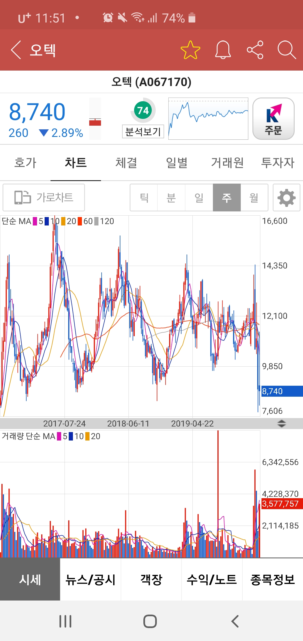This screenshot has width=303, height=641.
Task: Select the 월 monthly chart interval
Action: click(x=254, y=197)
